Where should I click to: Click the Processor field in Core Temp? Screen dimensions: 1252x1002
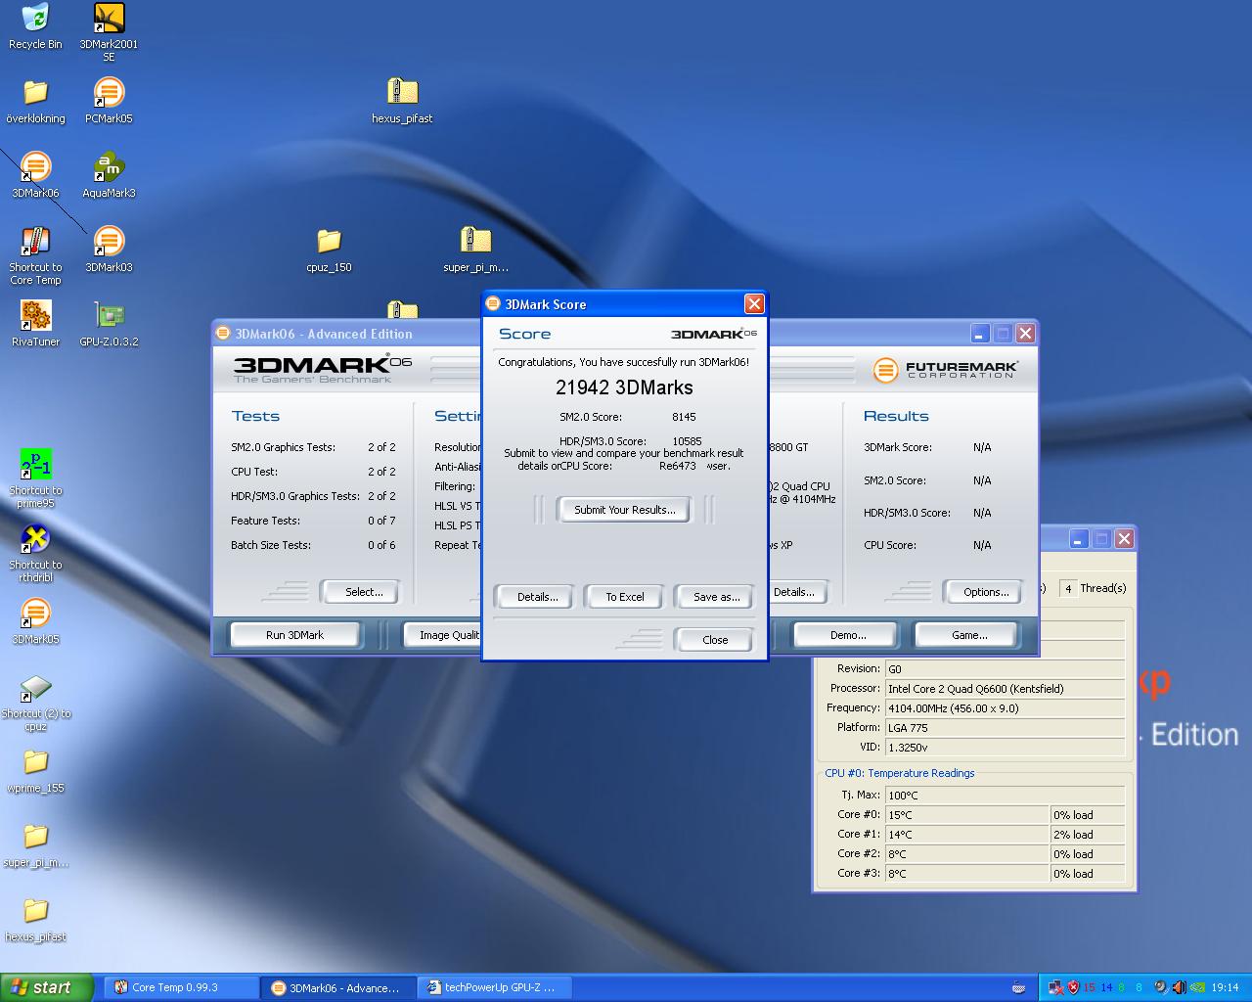[1005, 688]
